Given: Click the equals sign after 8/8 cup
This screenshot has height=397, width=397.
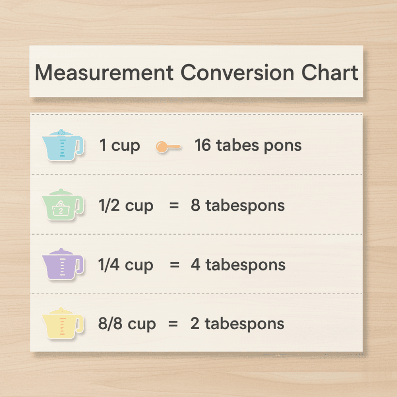Looking at the screenshot, I should [173, 324].
